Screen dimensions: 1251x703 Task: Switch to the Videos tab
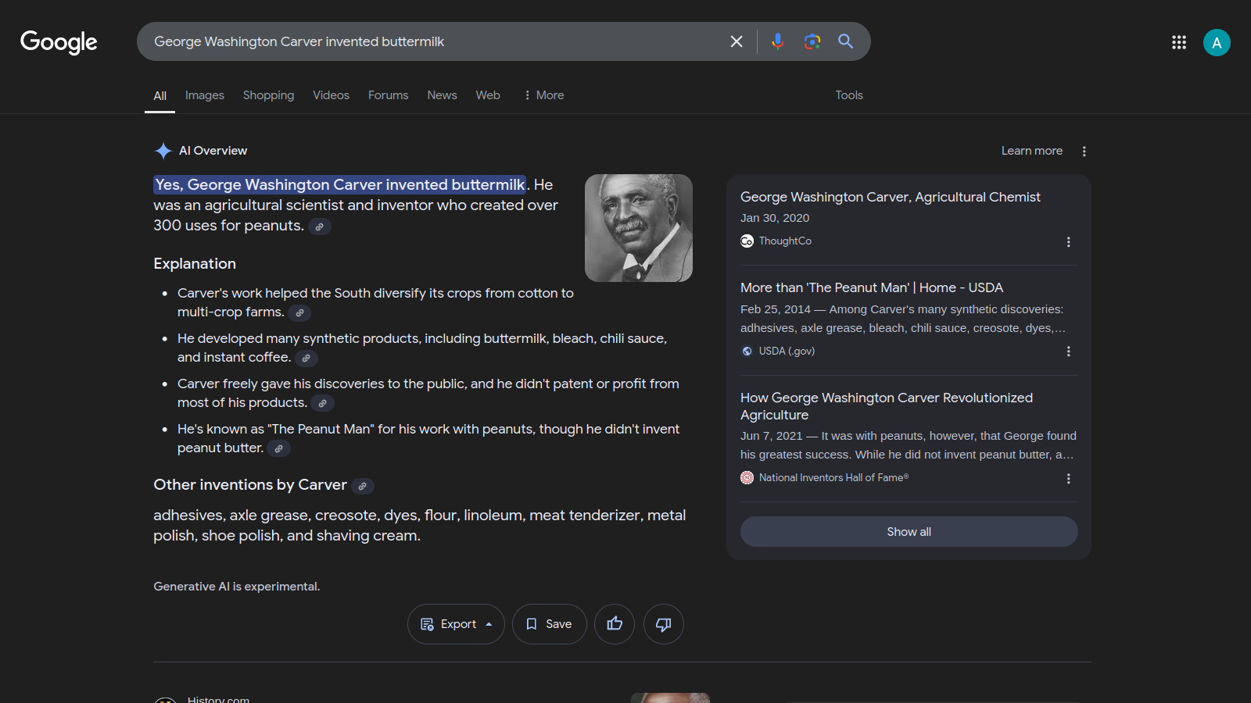(332, 95)
